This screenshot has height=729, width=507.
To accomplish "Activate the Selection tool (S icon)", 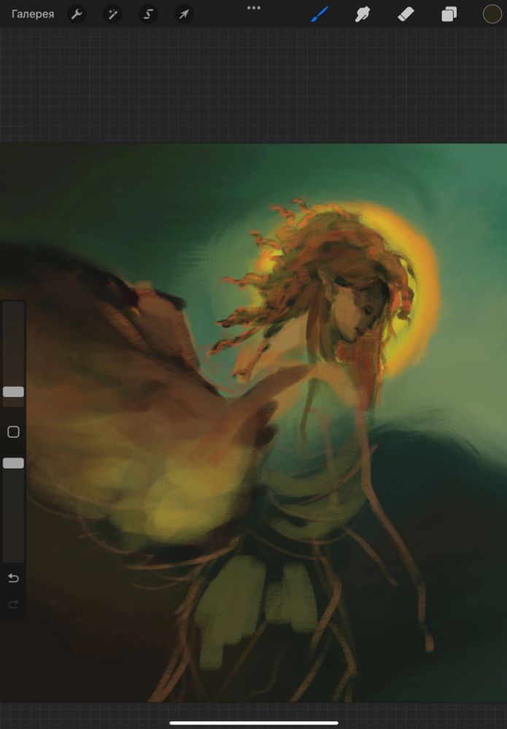I will (148, 15).
